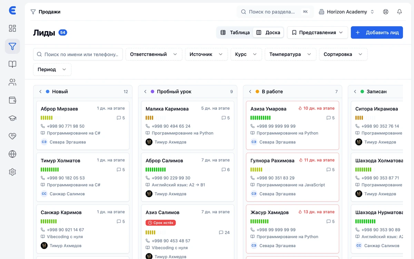
Task: Open the Источник filter
Action: coord(206,54)
